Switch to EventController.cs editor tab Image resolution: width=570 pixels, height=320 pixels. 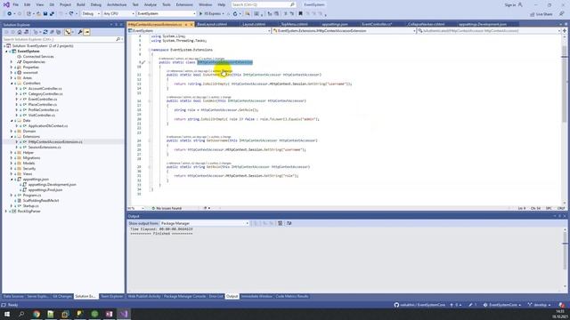pos(377,24)
